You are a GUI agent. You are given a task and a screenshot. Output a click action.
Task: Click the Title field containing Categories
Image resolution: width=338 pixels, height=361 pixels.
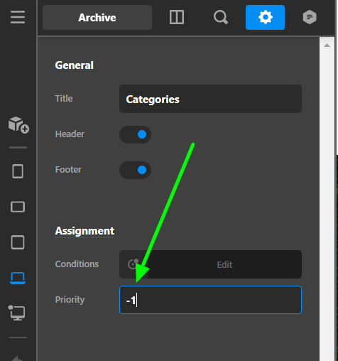pos(210,99)
